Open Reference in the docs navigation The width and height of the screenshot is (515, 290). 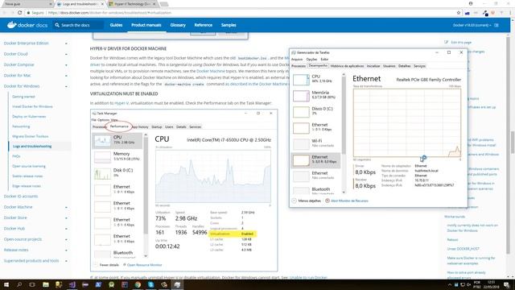coord(204,25)
